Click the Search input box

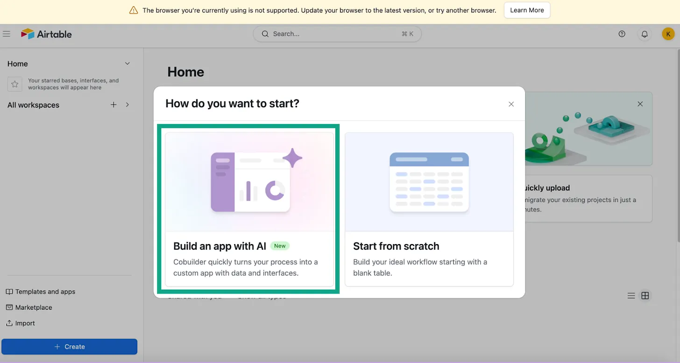337,34
